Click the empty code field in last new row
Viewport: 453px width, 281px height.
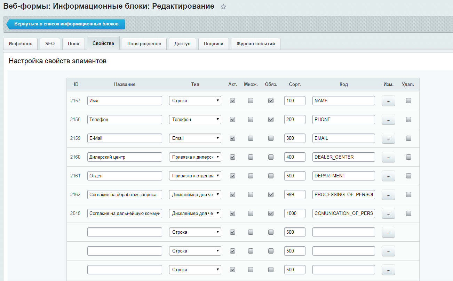pyautogui.click(x=344, y=270)
